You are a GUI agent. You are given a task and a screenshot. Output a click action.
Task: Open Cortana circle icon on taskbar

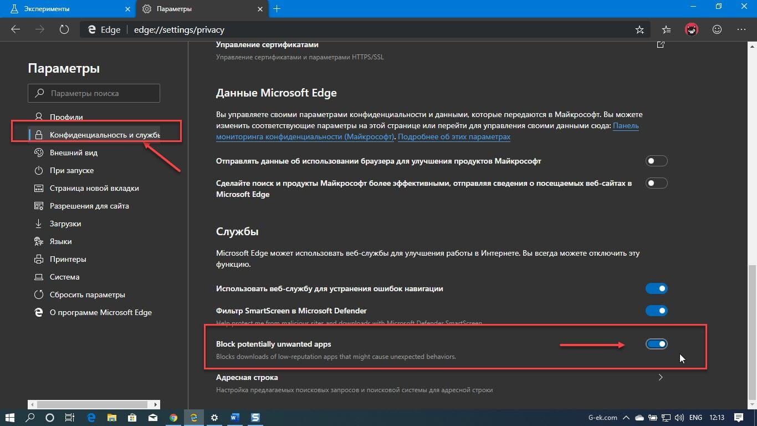[x=50, y=417]
